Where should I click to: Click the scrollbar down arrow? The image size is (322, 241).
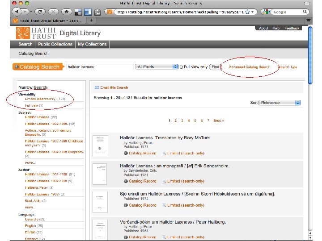(310, 238)
